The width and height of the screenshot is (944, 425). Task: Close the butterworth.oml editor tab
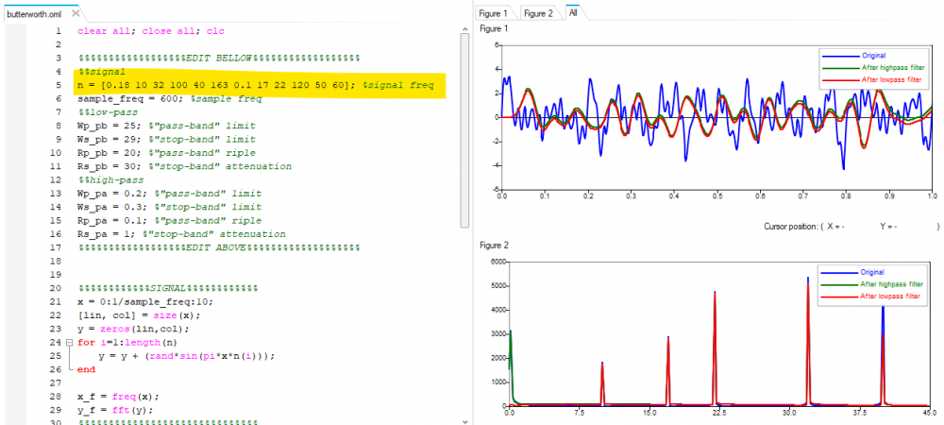pyautogui.click(x=76, y=13)
